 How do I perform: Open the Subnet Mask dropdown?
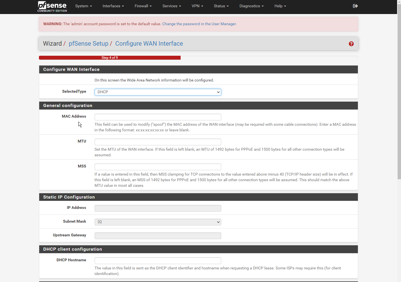pyautogui.click(x=158, y=222)
